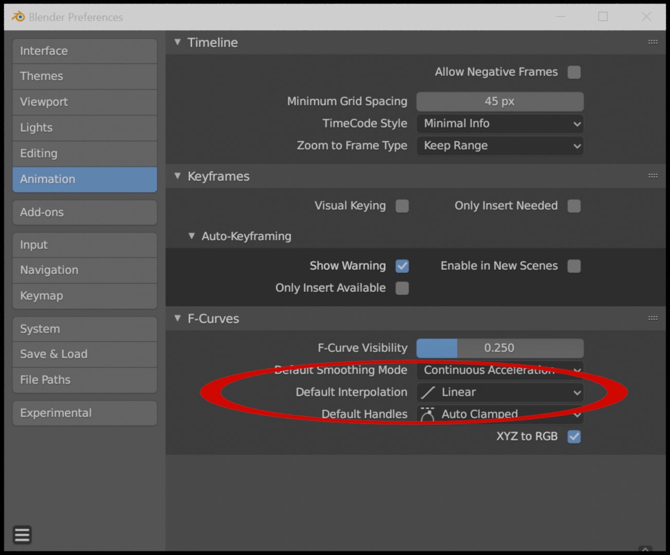The width and height of the screenshot is (670, 555).
Task: Open the Save & Load preferences
Action: tap(84, 354)
